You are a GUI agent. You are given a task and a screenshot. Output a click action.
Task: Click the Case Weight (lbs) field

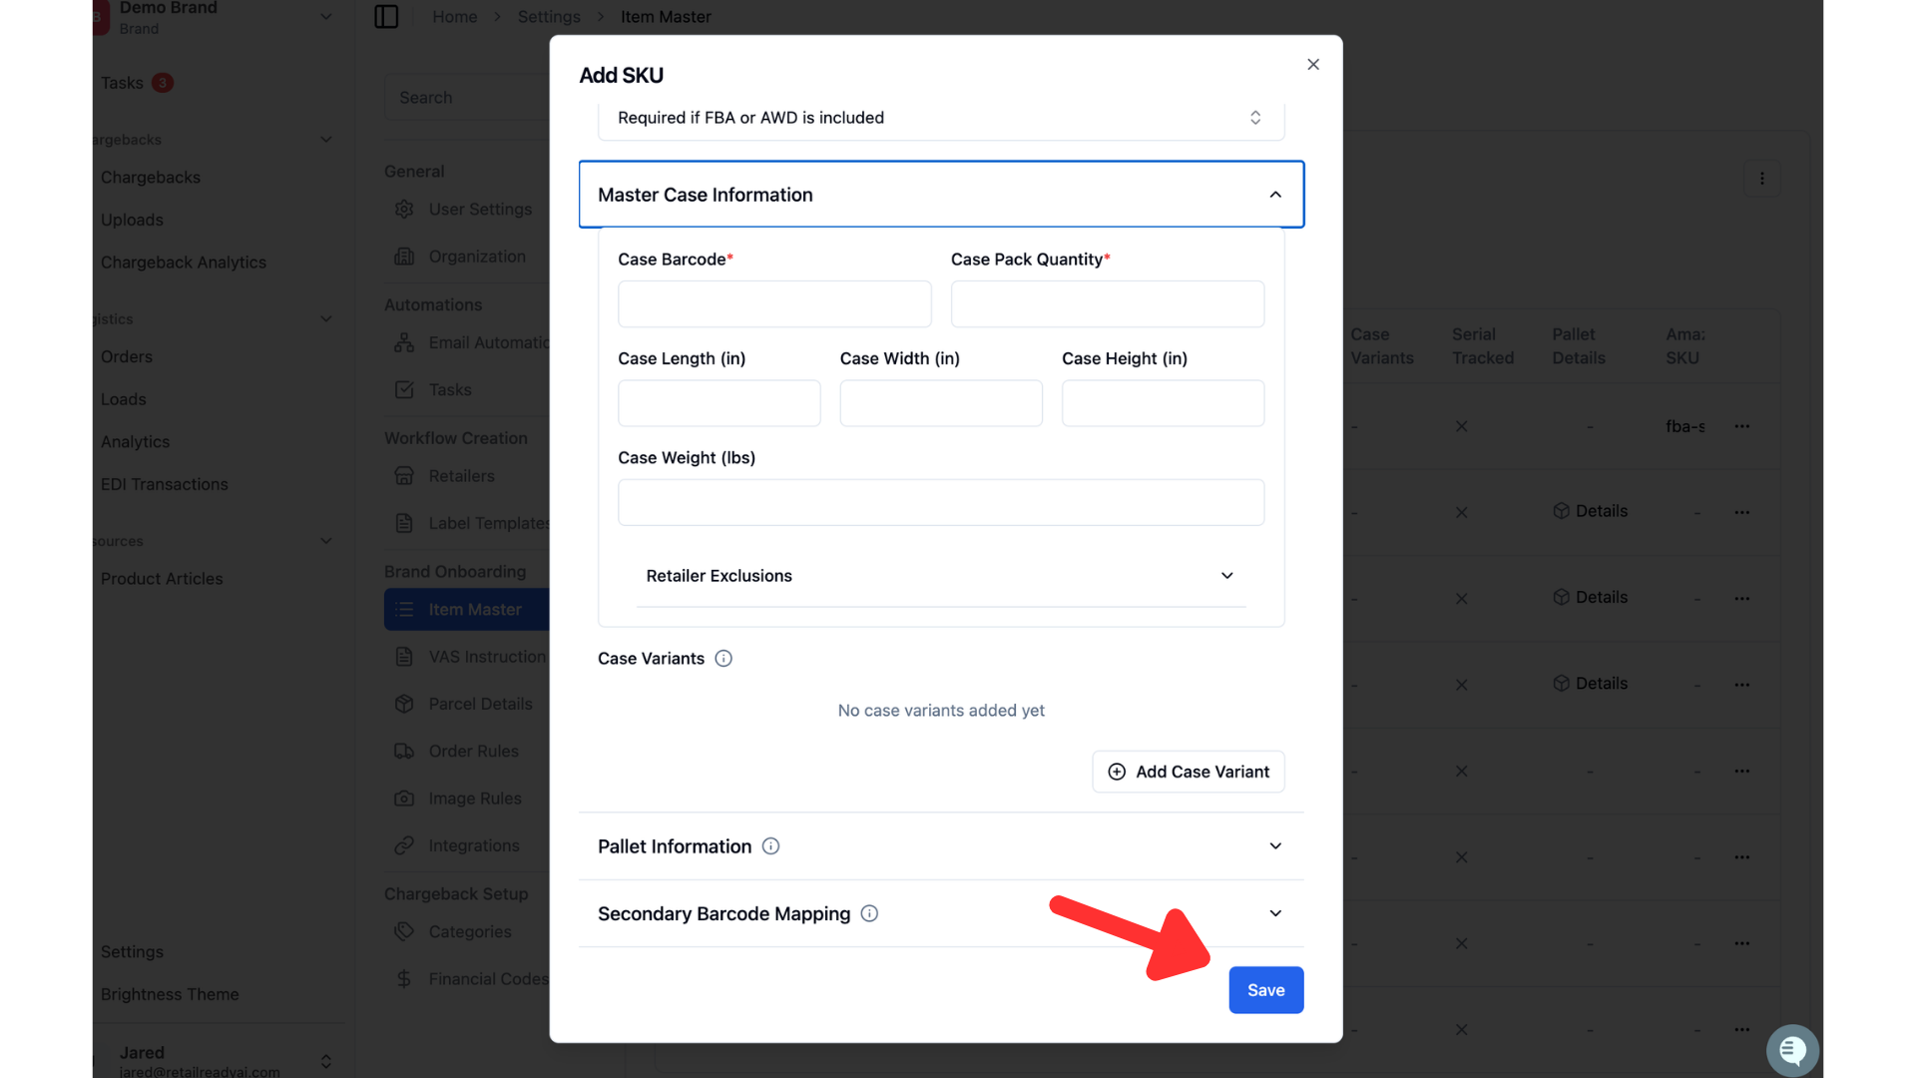click(941, 502)
